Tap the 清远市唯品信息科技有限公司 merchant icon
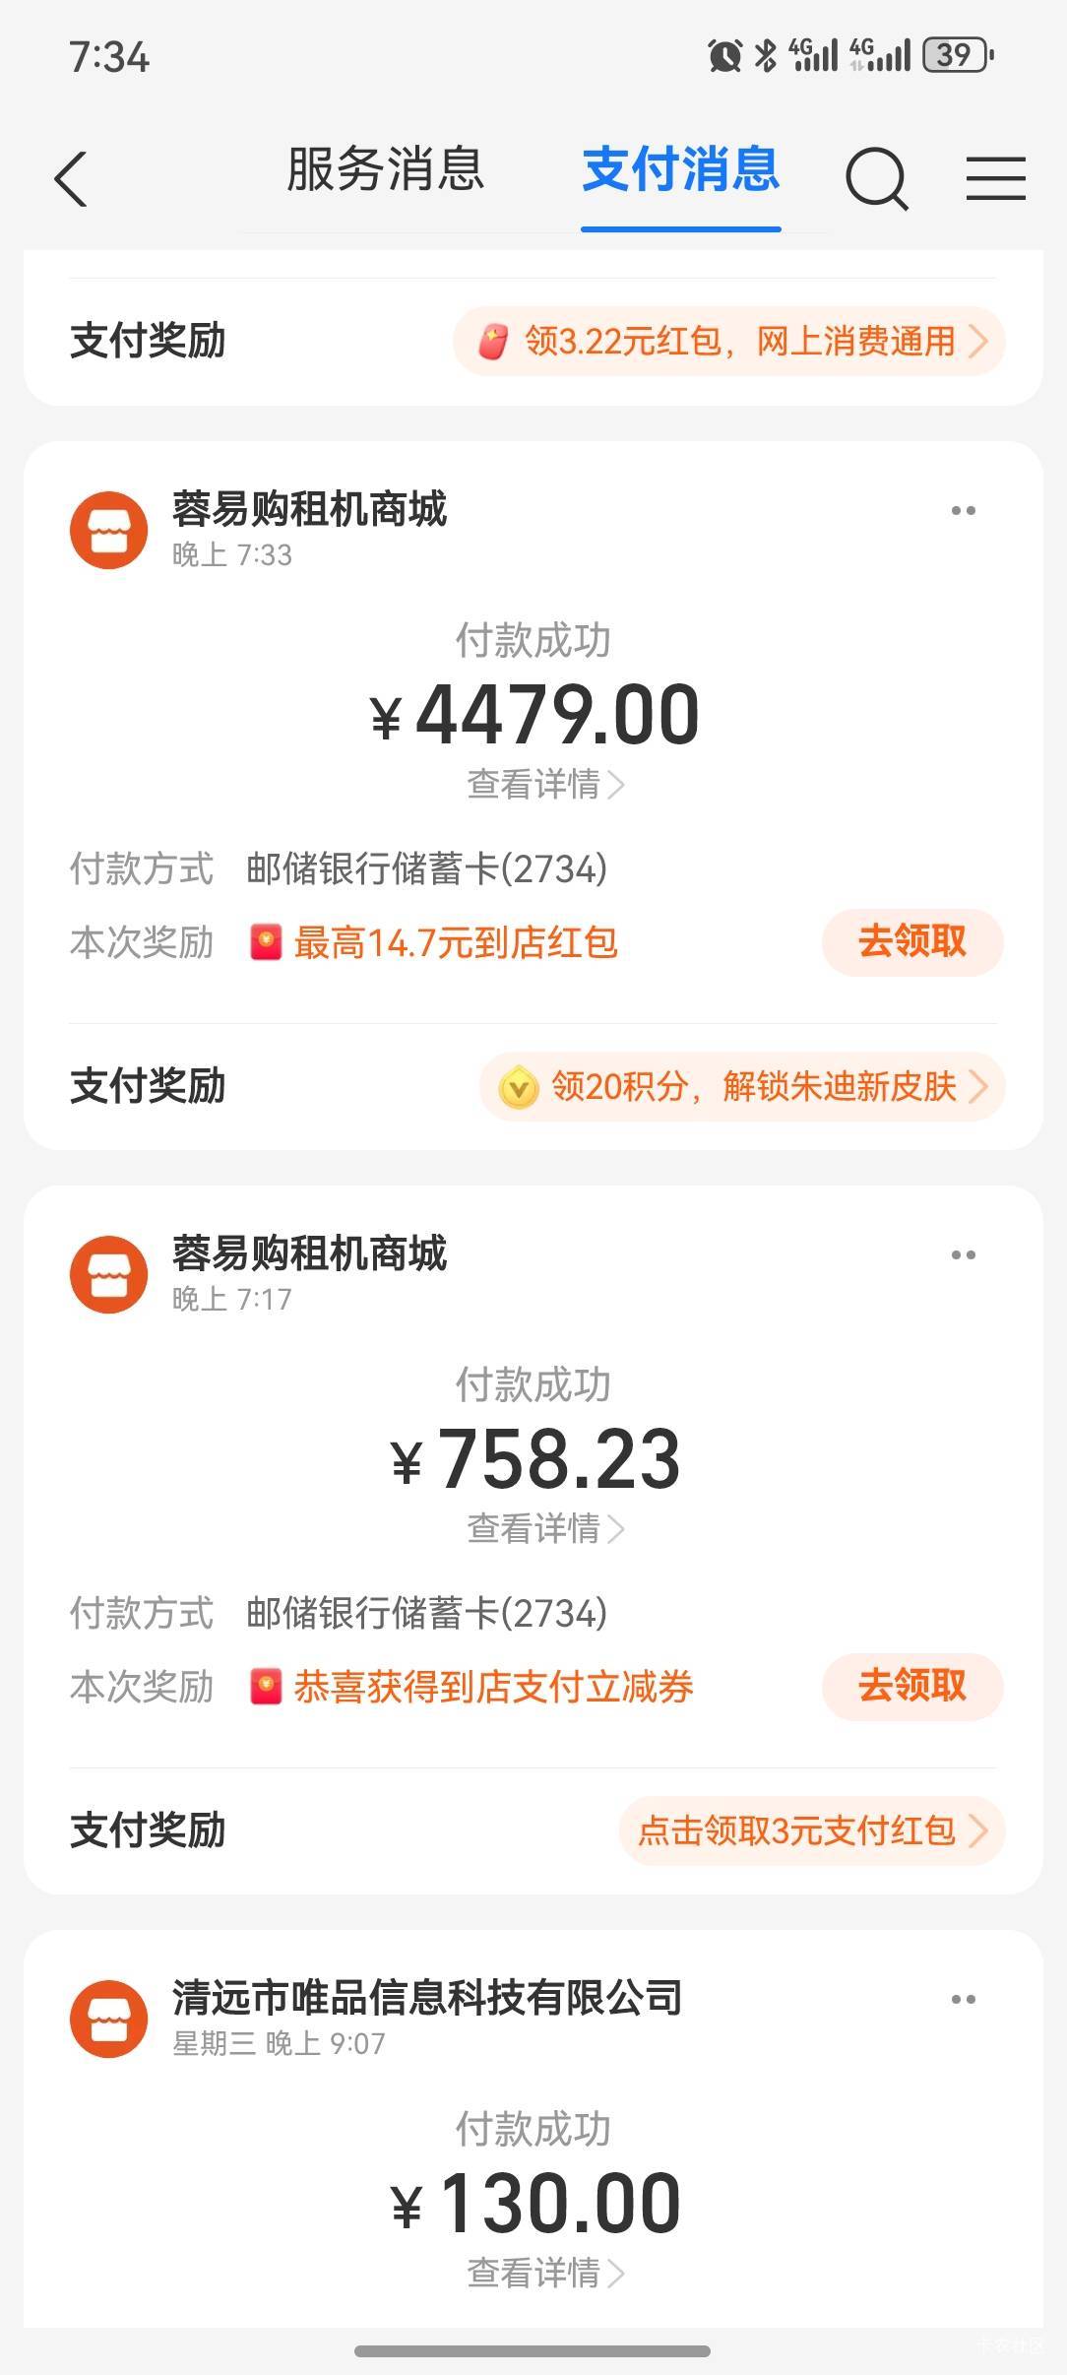Image resolution: width=1067 pixels, height=2375 pixels. pos(108,2020)
